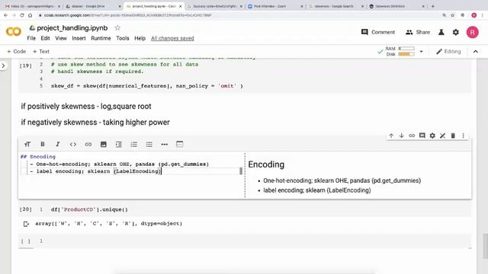Open the Runtime menu

[101, 38]
